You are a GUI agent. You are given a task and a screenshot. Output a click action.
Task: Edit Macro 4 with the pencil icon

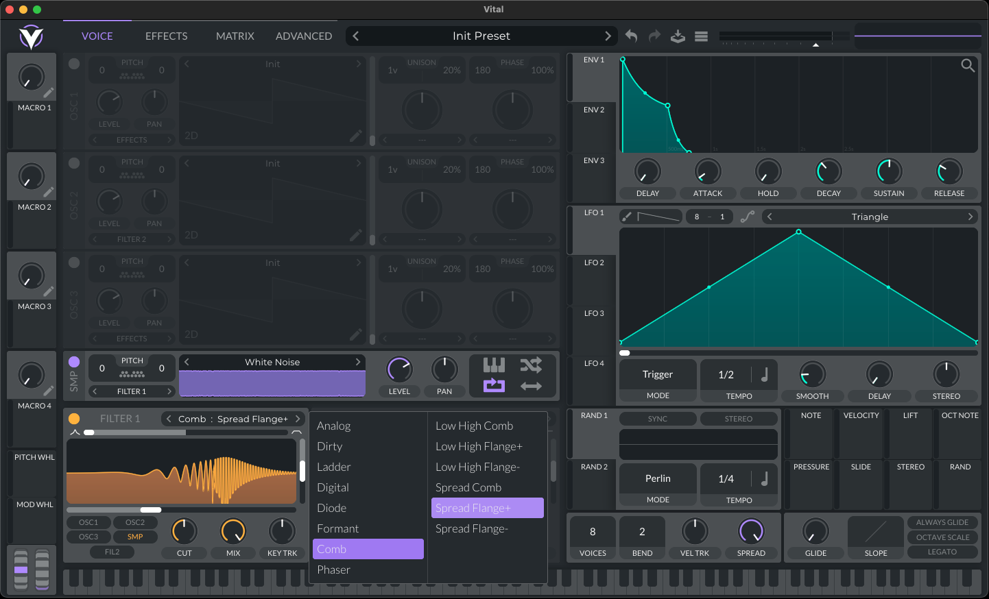tap(49, 391)
